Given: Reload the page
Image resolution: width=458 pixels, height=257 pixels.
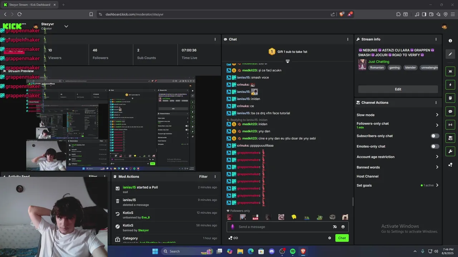Looking at the screenshot, I should [x=19, y=14].
